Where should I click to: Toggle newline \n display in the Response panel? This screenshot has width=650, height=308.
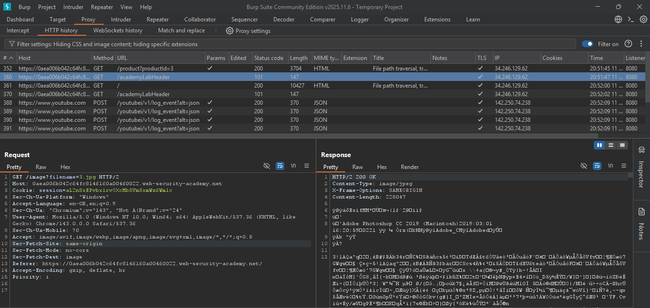610,166
